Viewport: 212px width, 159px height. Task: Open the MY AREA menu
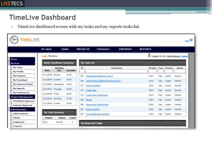47,49
